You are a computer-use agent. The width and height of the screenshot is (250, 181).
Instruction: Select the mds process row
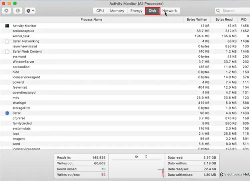click(125, 97)
